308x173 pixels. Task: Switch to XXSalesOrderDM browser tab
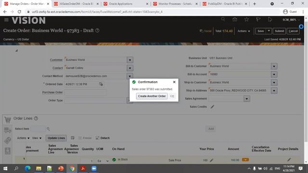tap(76, 4)
